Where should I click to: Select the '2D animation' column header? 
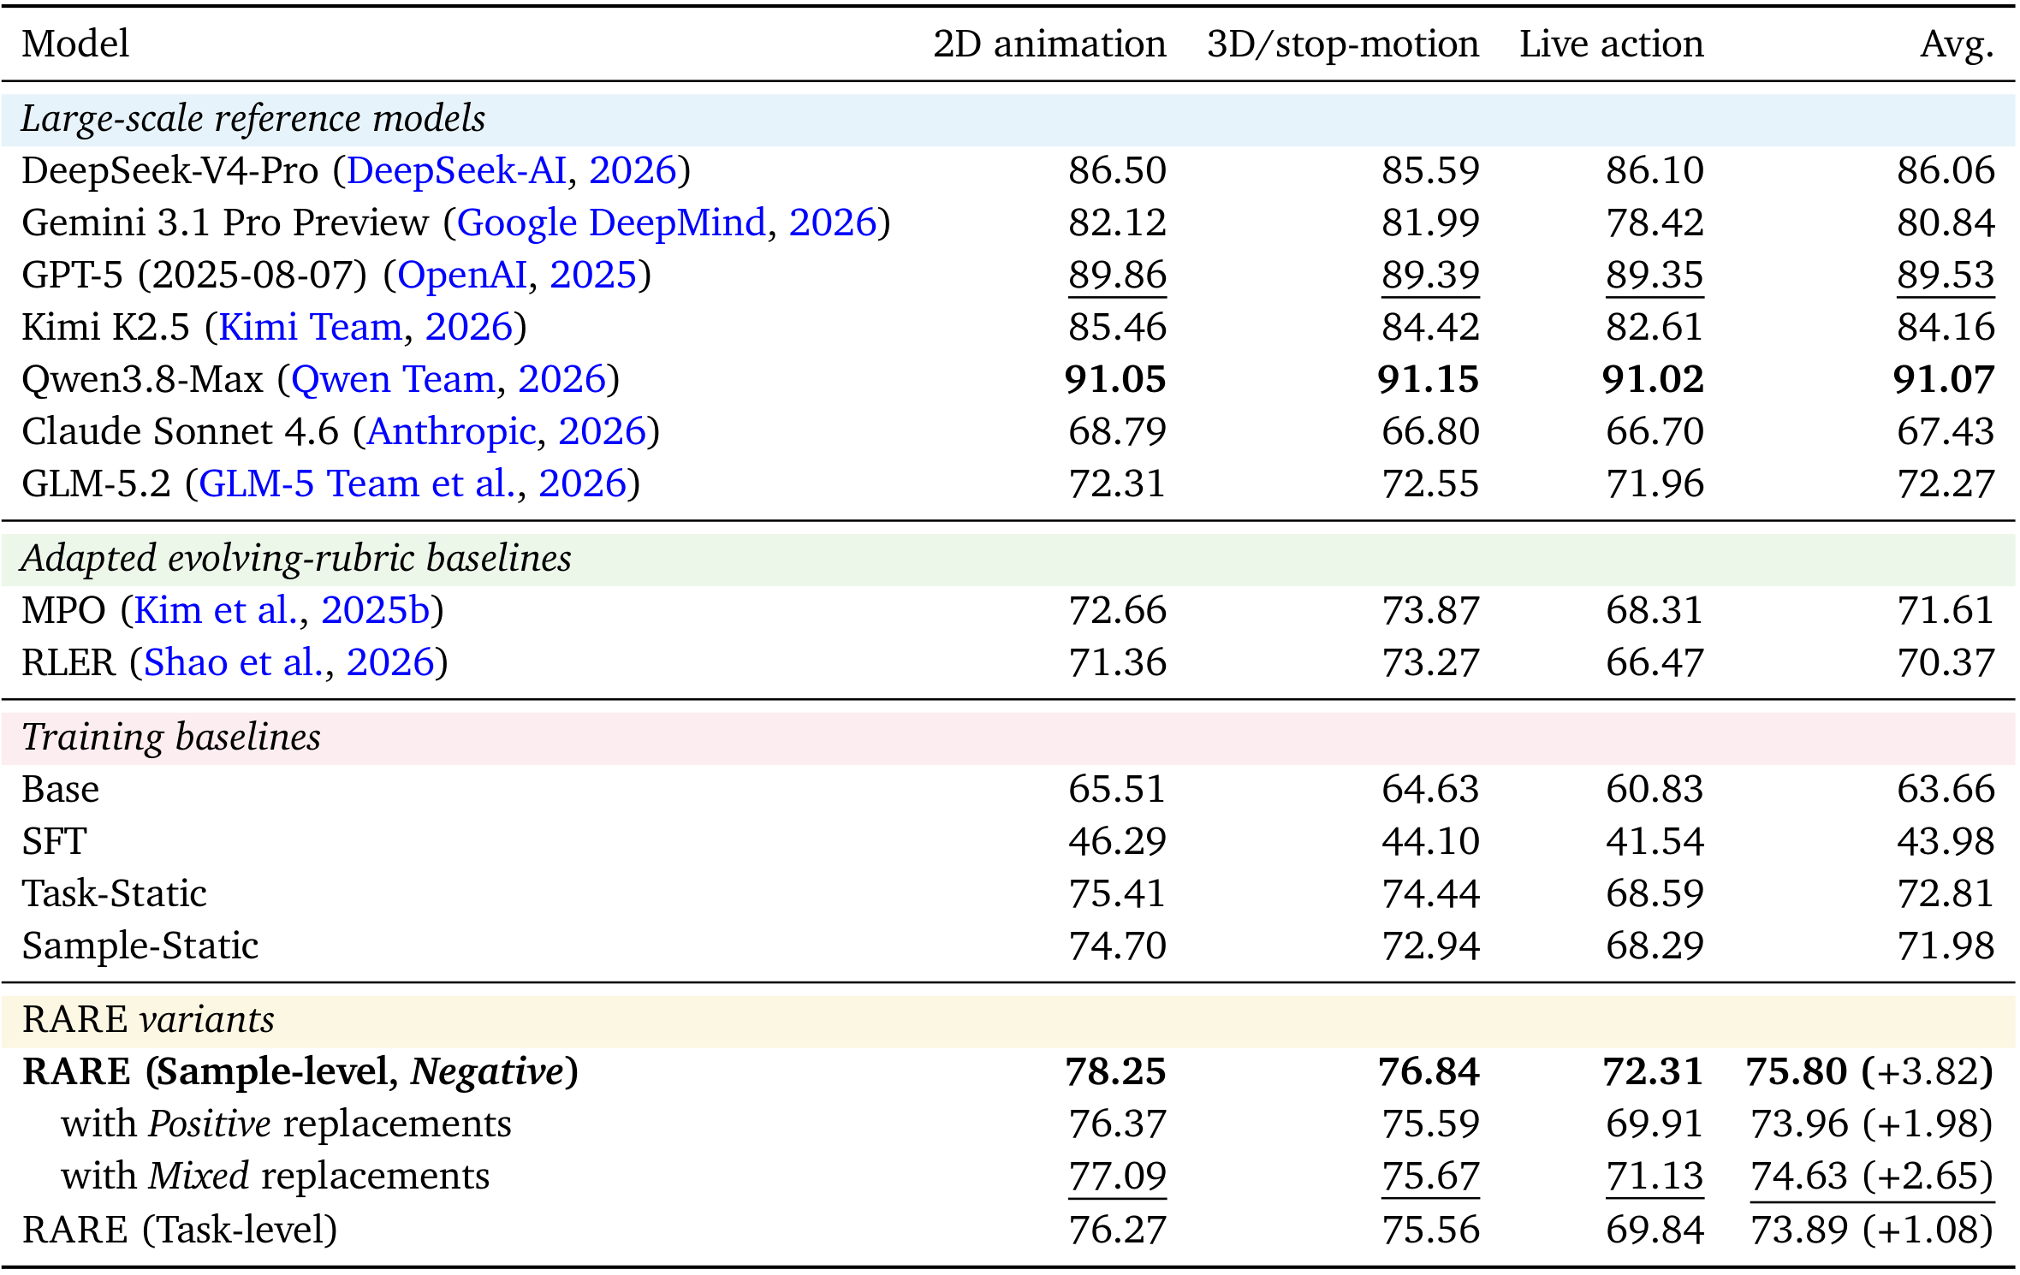tap(1049, 44)
